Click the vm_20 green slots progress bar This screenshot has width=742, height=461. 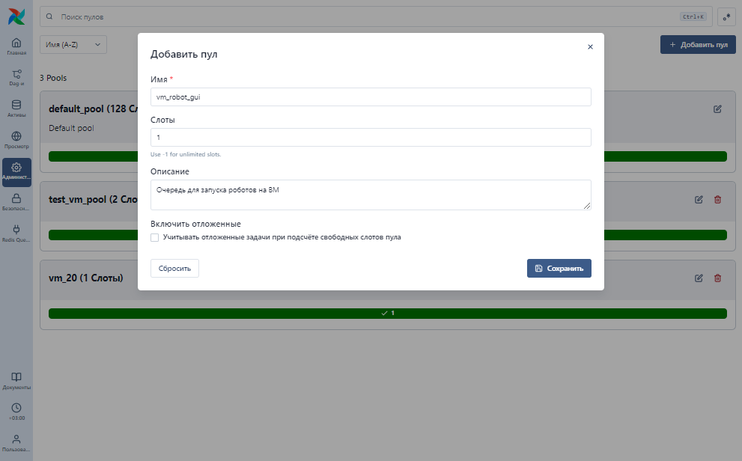click(x=388, y=313)
